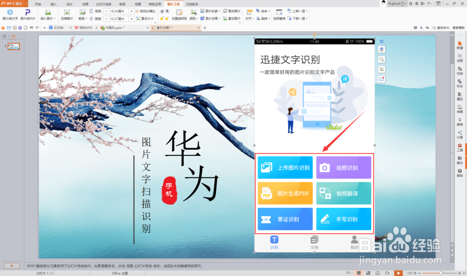The height and width of the screenshot is (276, 467).
Task: Click the increase contrast icon
Action: (162, 11)
